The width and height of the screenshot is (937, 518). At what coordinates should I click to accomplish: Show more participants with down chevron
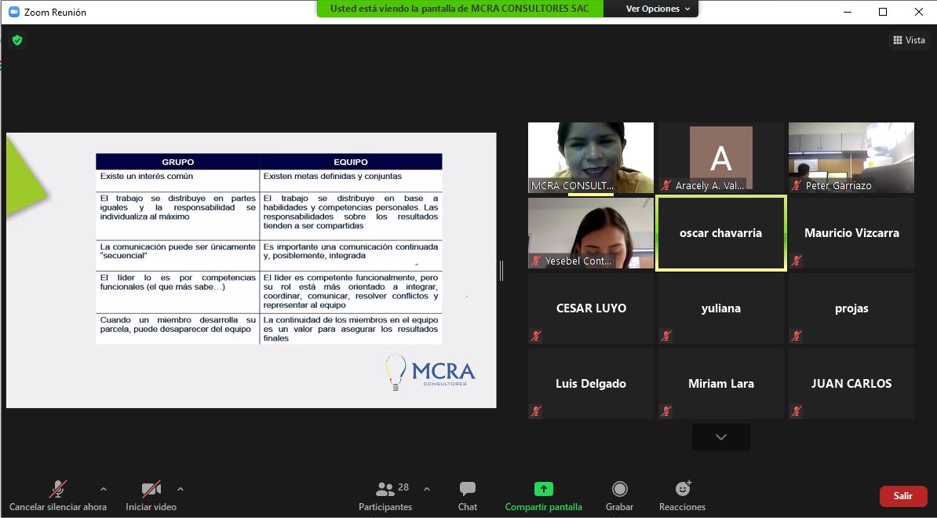click(720, 437)
